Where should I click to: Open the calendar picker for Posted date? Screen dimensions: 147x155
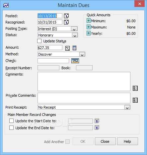click(x=66, y=16)
